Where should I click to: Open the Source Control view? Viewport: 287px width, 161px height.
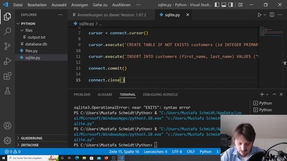coord(7,46)
